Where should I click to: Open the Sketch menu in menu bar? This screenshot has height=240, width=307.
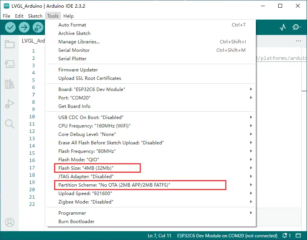click(35, 16)
